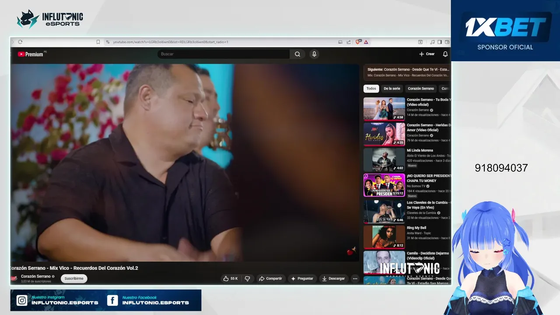The height and width of the screenshot is (315, 560).
Task: Click the Influtonic eSports logo
Action: click(x=50, y=19)
